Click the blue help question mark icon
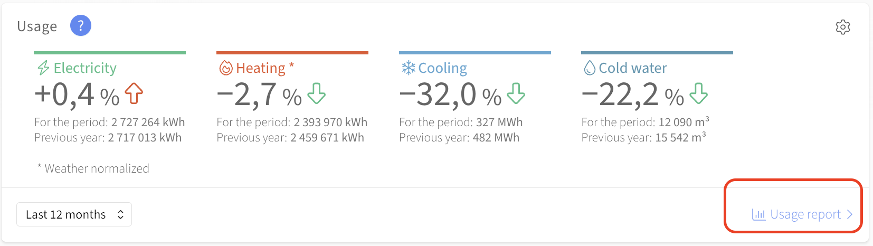The height and width of the screenshot is (246, 873). [81, 26]
